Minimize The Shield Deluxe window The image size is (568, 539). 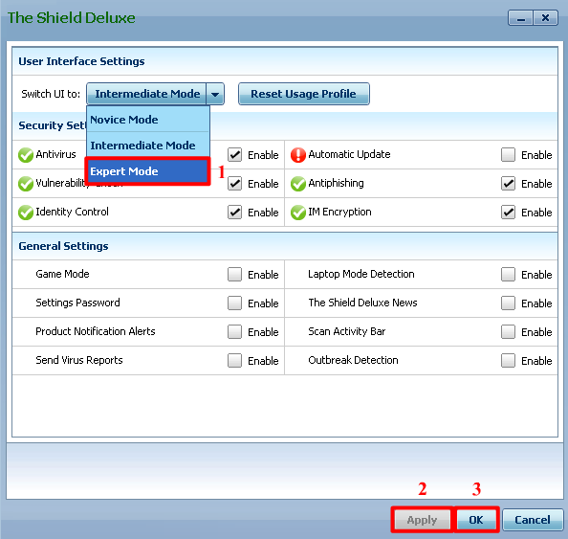click(x=520, y=18)
